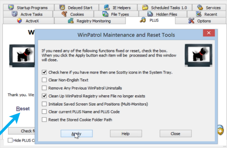Select the PLUS tab
The image size is (227, 148).
click(x=150, y=20)
